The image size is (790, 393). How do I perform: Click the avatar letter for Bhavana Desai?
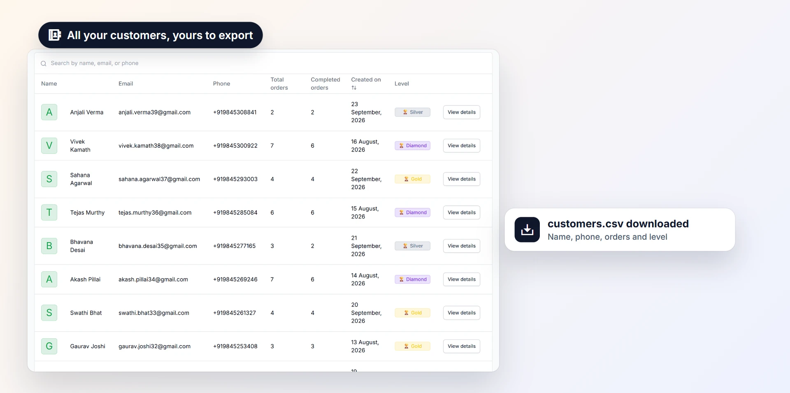[49, 246]
